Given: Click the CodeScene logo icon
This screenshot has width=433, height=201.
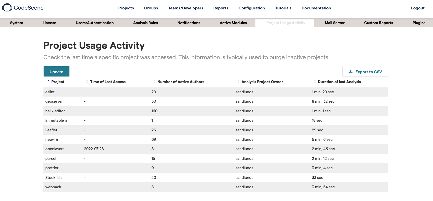Looking at the screenshot, I should pos(7,8).
